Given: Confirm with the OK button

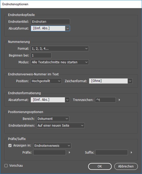Looking at the screenshot, I should click(100, 166).
